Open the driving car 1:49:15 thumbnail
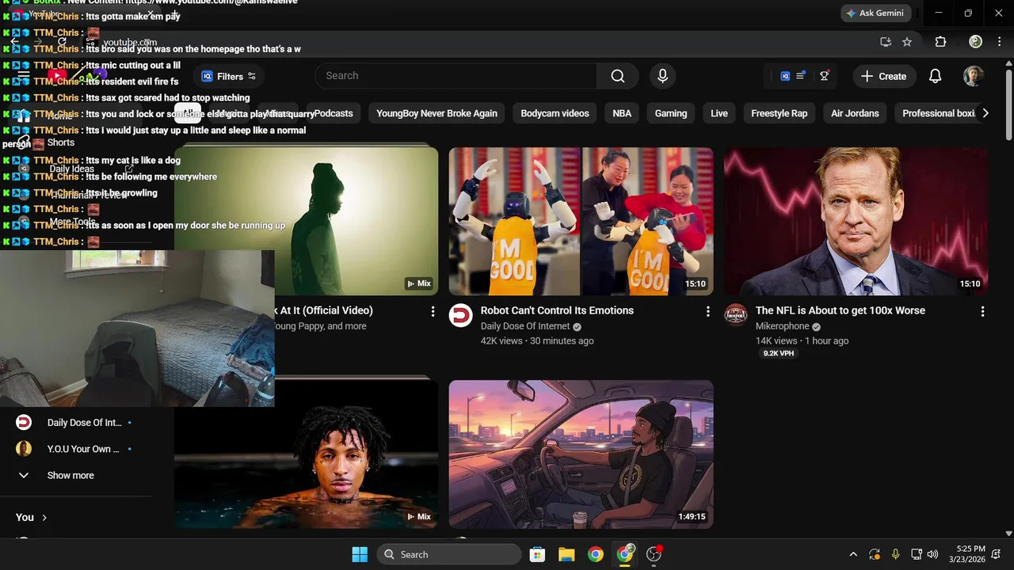1014x570 pixels. click(x=581, y=454)
